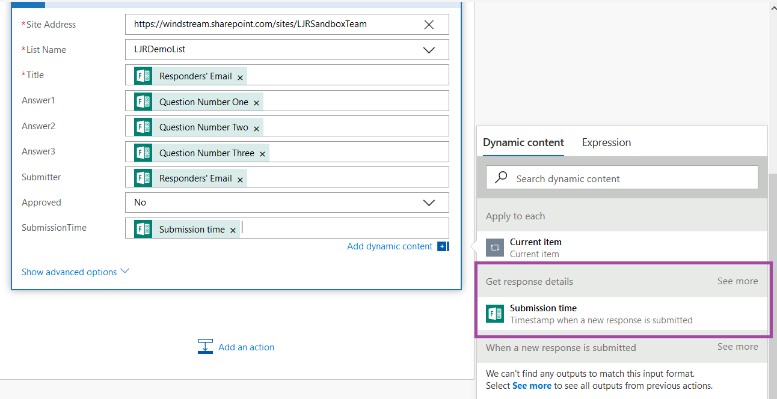Switch to the Dynamic content tab
777x399 pixels.
523,142
